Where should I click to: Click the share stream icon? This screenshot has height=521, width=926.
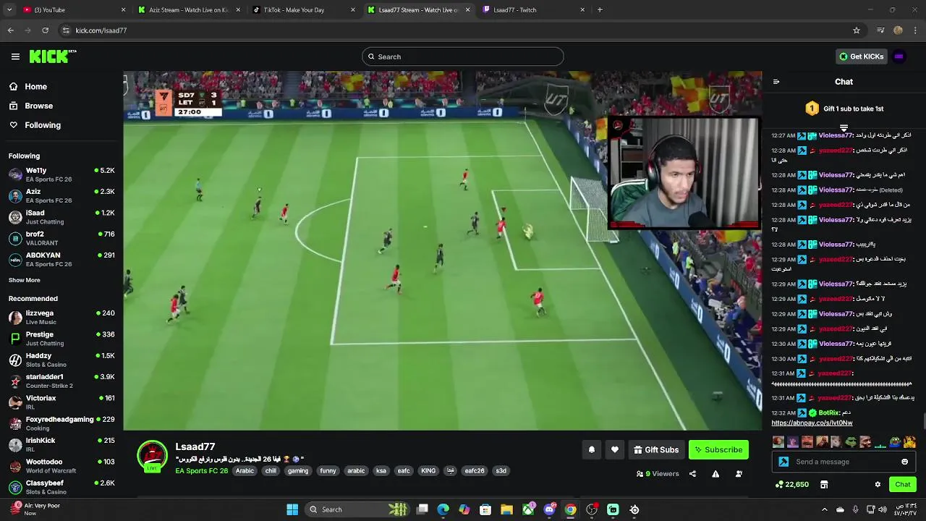(692, 474)
